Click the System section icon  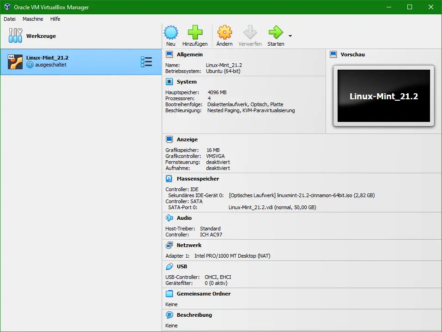tap(170, 82)
